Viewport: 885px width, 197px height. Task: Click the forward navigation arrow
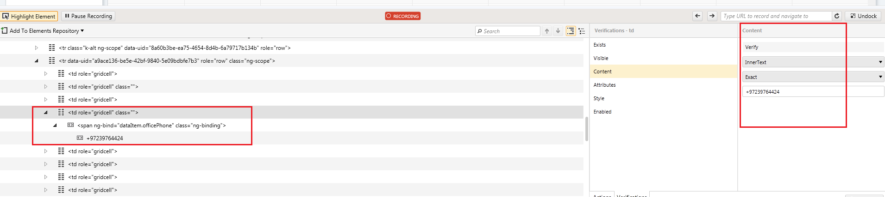pyautogui.click(x=712, y=16)
